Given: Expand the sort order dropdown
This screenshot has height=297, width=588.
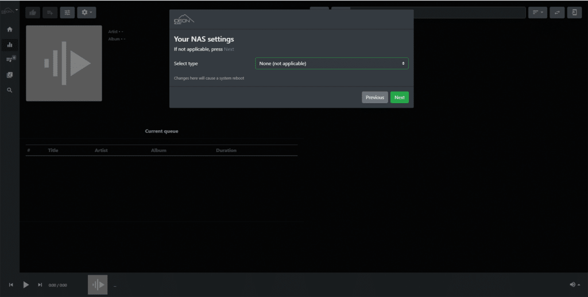Looking at the screenshot, I should click(x=538, y=12).
